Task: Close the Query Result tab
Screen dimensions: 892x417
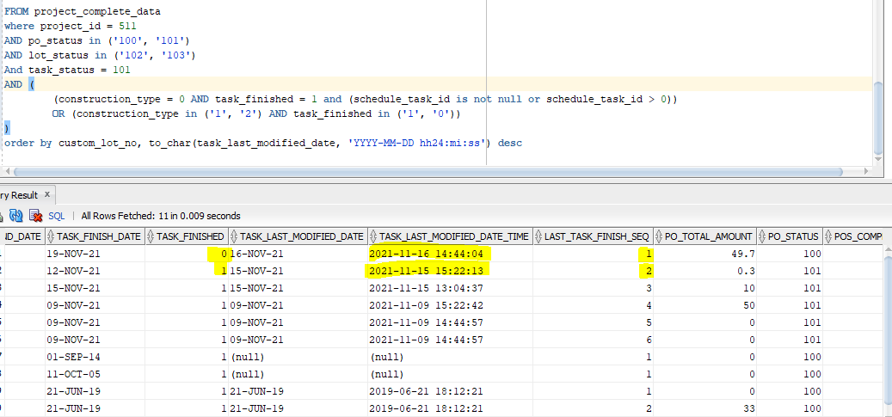Action: [x=47, y=194]
